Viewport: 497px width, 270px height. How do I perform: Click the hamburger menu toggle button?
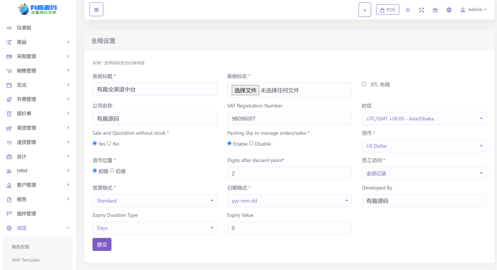point(96,10)
